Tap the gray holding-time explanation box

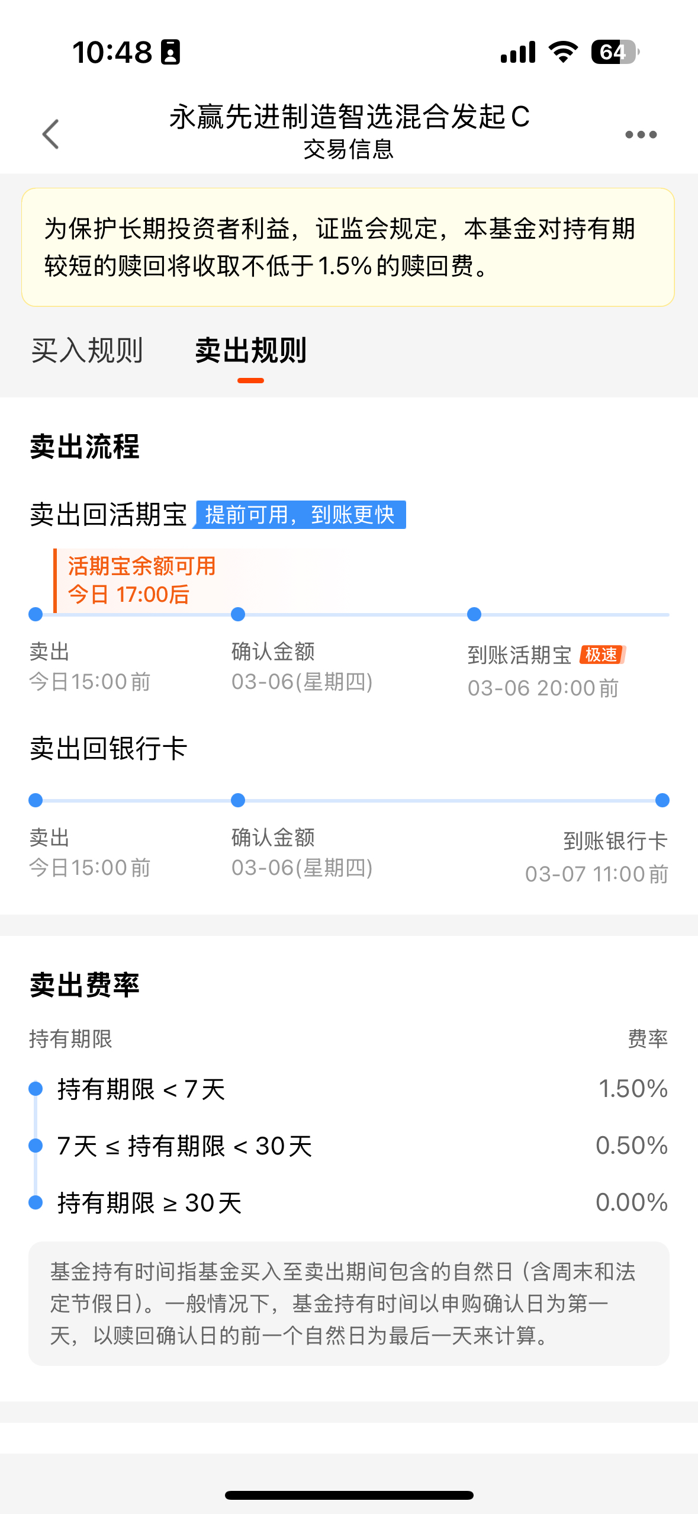tap(349, 1303)
